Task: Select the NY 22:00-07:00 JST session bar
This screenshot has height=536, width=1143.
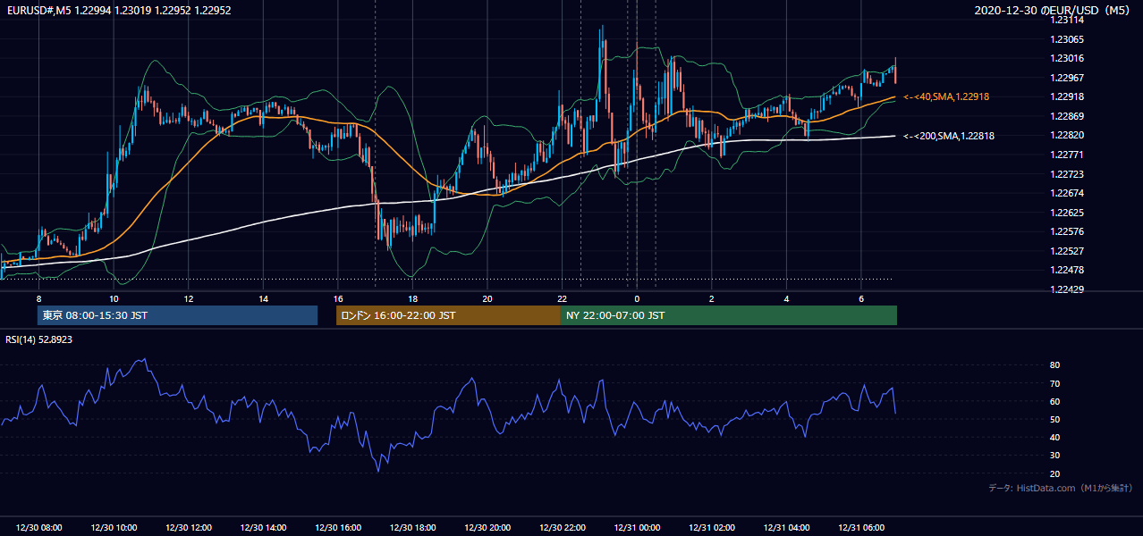Action: (729, 315)
